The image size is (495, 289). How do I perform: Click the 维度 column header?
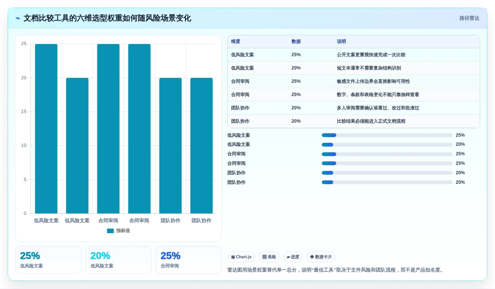[236, 42]
